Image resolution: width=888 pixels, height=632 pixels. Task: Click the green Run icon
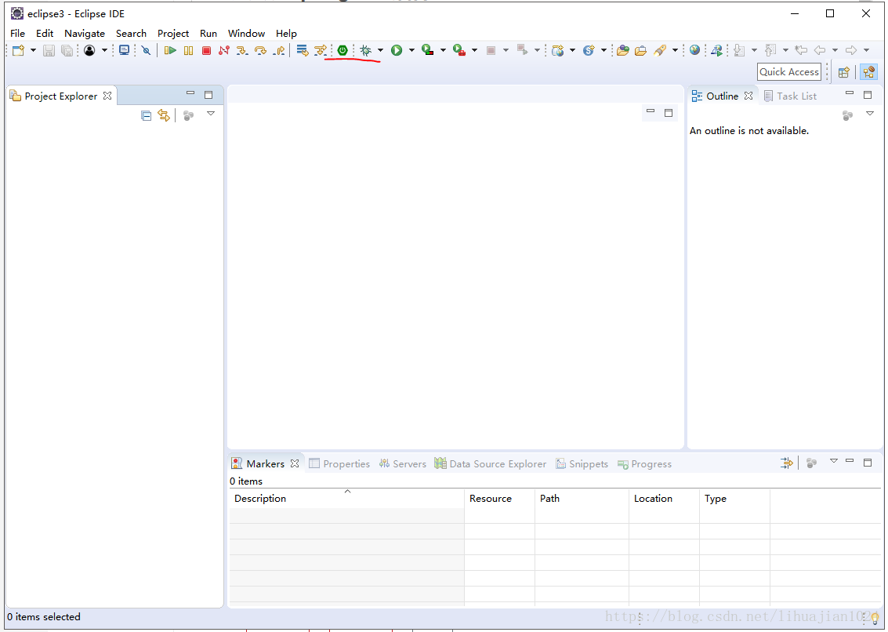[397, 50]
